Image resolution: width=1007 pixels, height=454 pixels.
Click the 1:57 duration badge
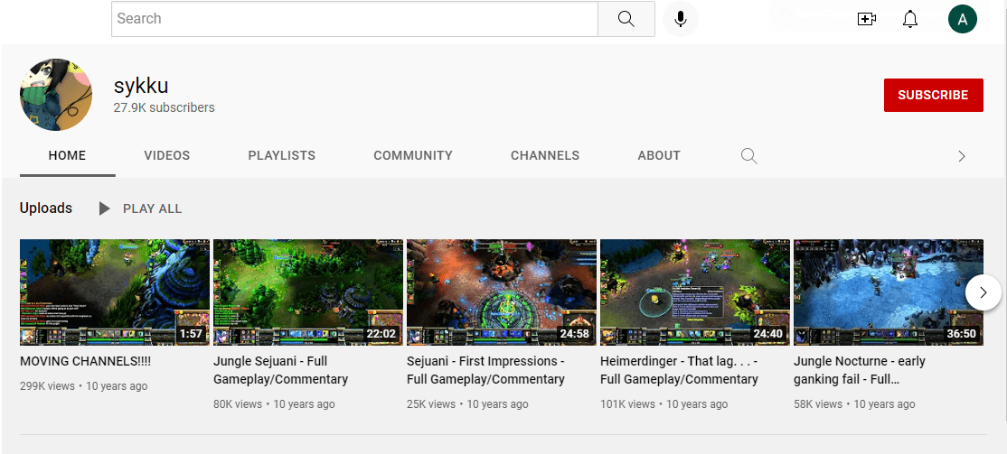[x=191, y=334]
